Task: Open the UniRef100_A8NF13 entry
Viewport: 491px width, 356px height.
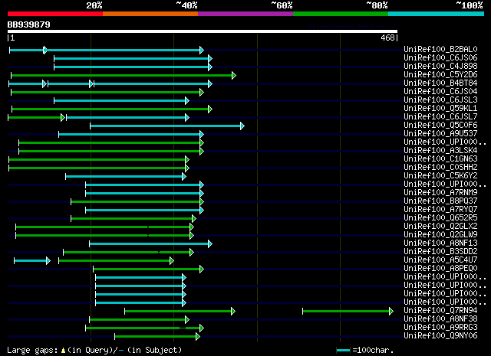Action: click(x=440, y=243)
